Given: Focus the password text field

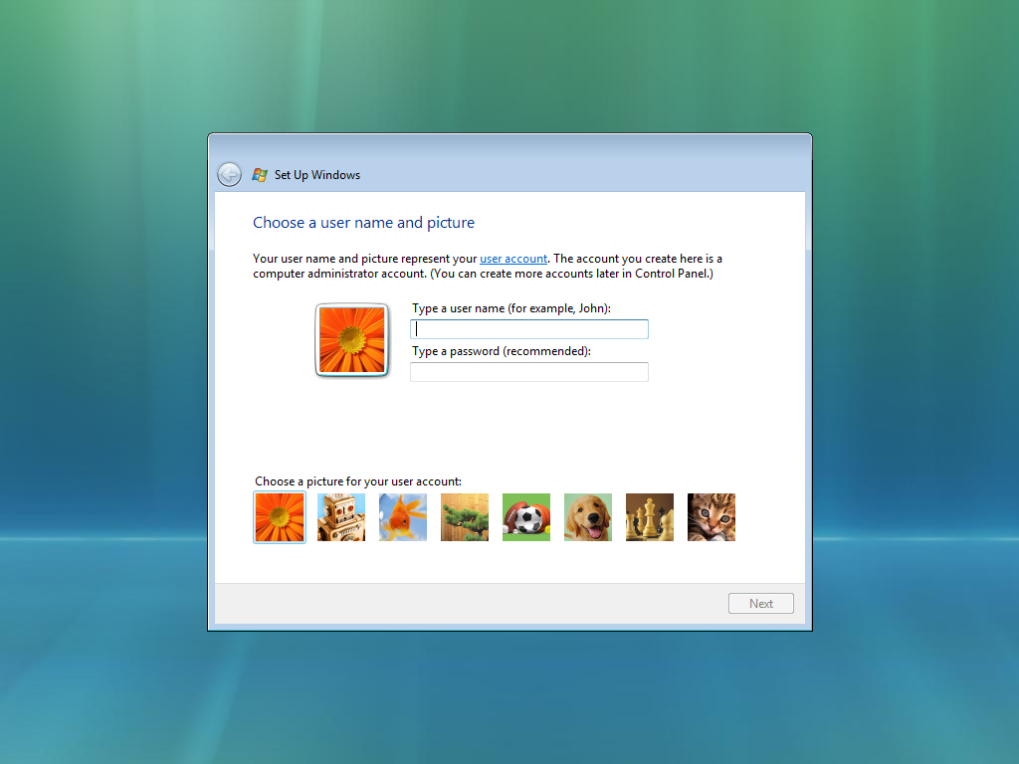Looking at the screenshot, I should [x=529, y=372].
